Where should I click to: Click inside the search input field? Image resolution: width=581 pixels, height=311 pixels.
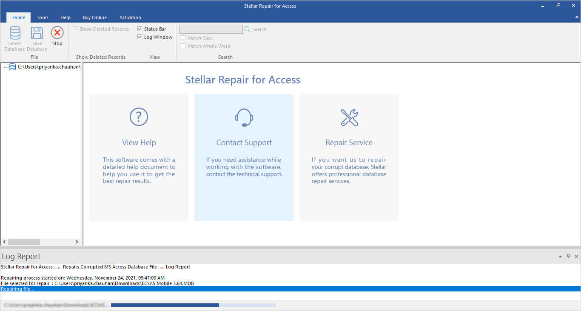coord(211,29)
